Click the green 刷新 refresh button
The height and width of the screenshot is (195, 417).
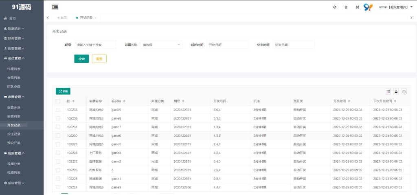pyautogui.click(x=63, y=91)
